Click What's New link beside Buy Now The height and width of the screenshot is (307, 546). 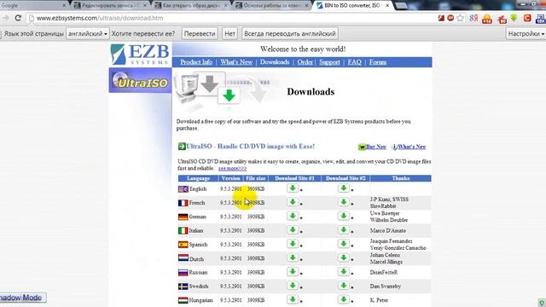[411, 147]
